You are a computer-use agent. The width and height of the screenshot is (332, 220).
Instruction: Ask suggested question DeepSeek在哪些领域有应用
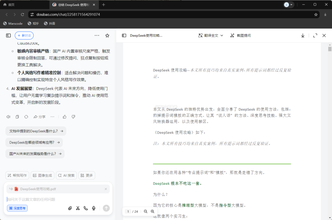(x=34, y=142)
